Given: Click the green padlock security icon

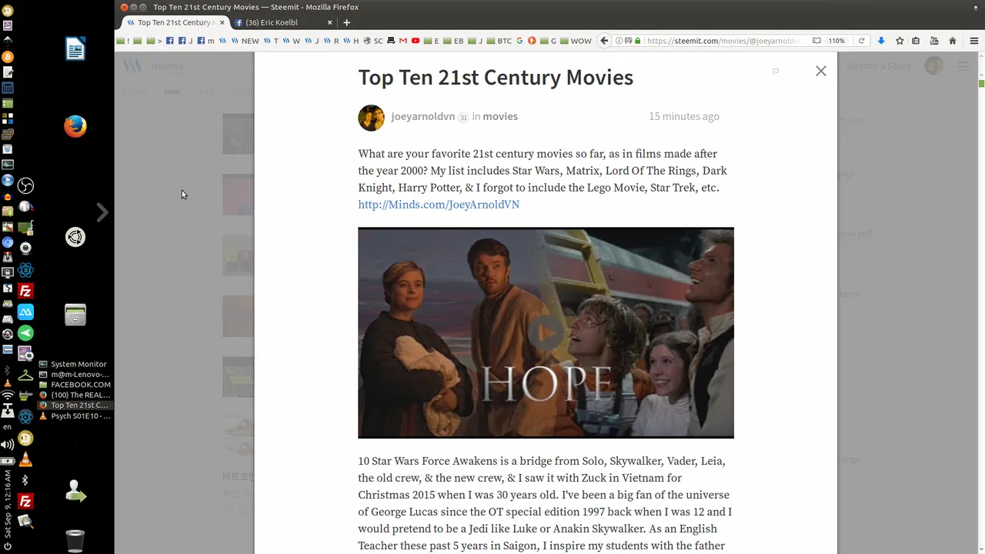Looking at the screenshot, I should 637,41.
